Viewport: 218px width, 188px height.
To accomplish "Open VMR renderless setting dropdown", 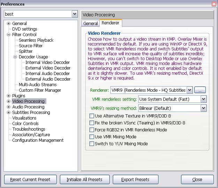I will click(203, 99).
